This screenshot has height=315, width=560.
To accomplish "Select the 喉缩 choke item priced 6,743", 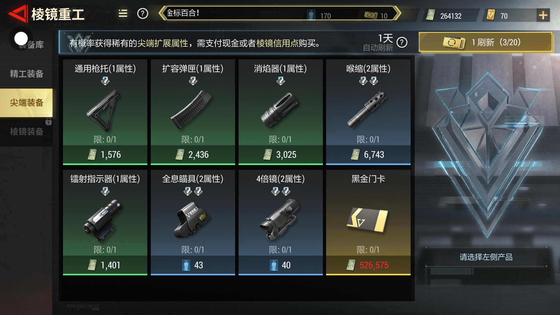I will [x=368, y=112].
